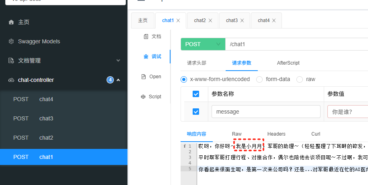Click the 文档管理 document icon
368x185 pixels.
point(11,61)
